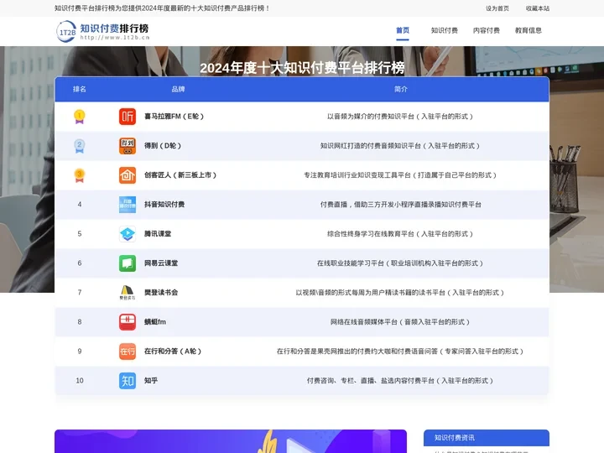Viewport: 604px width, 453px height.
Task: Click the bronze rank 3 medal
Action: (80, 175)
